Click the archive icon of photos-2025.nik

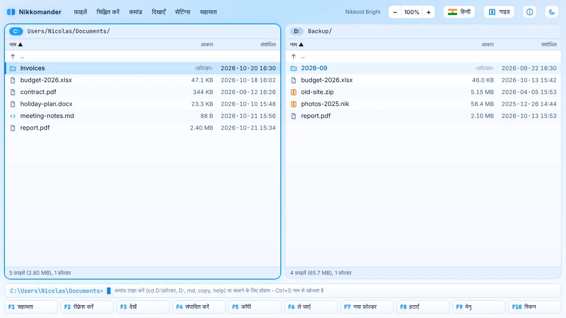[x=294, y=104]
